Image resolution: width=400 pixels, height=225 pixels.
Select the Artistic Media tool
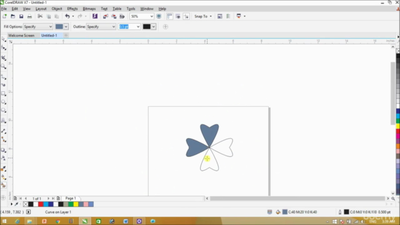click(x=4, y=85)
